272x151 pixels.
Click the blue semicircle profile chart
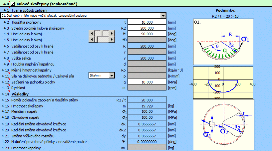point(223,82)
